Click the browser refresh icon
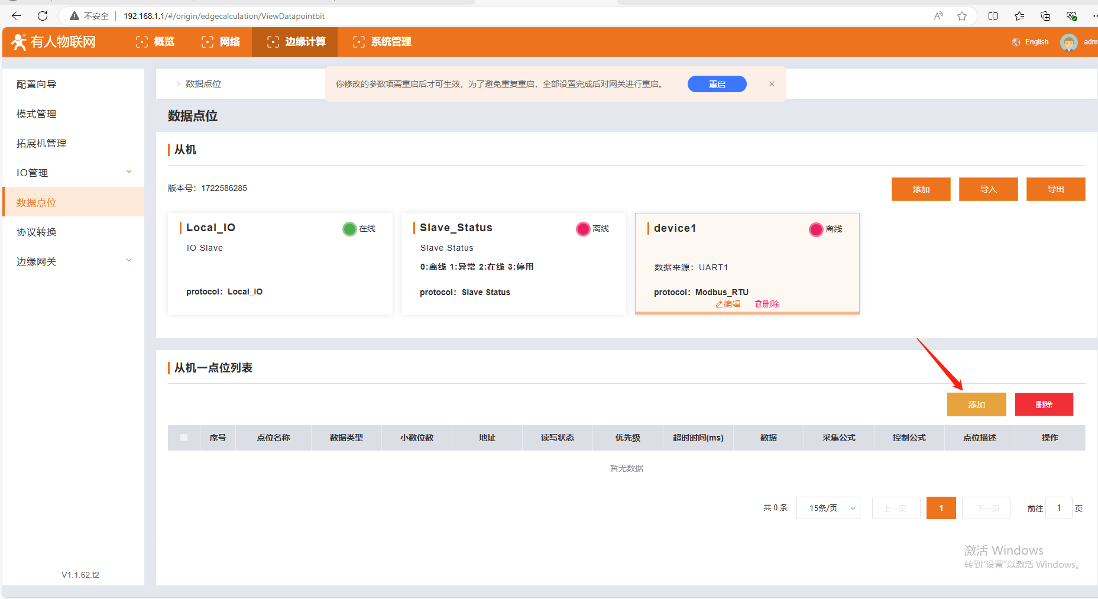 [43, 16]
